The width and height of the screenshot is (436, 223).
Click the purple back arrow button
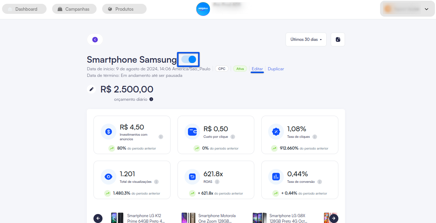coord(95,39)
